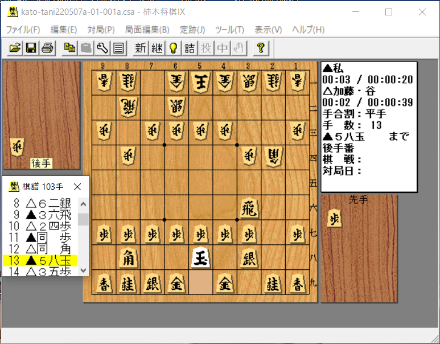This screenshot has height=344, width=440.
Task: Click the highlighted empty square 5九
Action: pos(200,282)
